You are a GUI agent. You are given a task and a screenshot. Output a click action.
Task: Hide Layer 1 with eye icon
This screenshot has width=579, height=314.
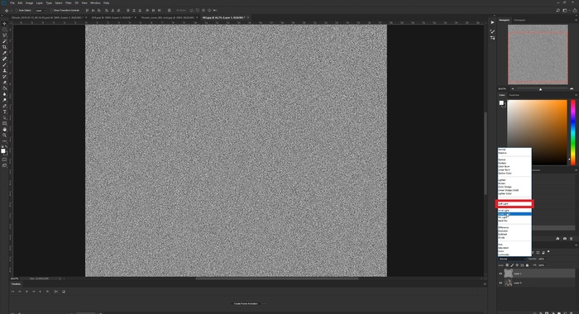pyautogui.click(x=500, y=274)
